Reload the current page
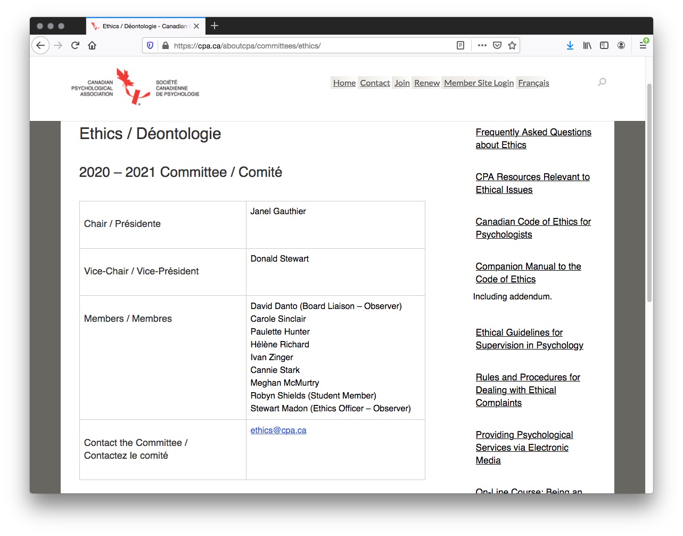Image resolution: width=683 pixels, height=536 pixels. pyautogui.click(x=75, y=45)
